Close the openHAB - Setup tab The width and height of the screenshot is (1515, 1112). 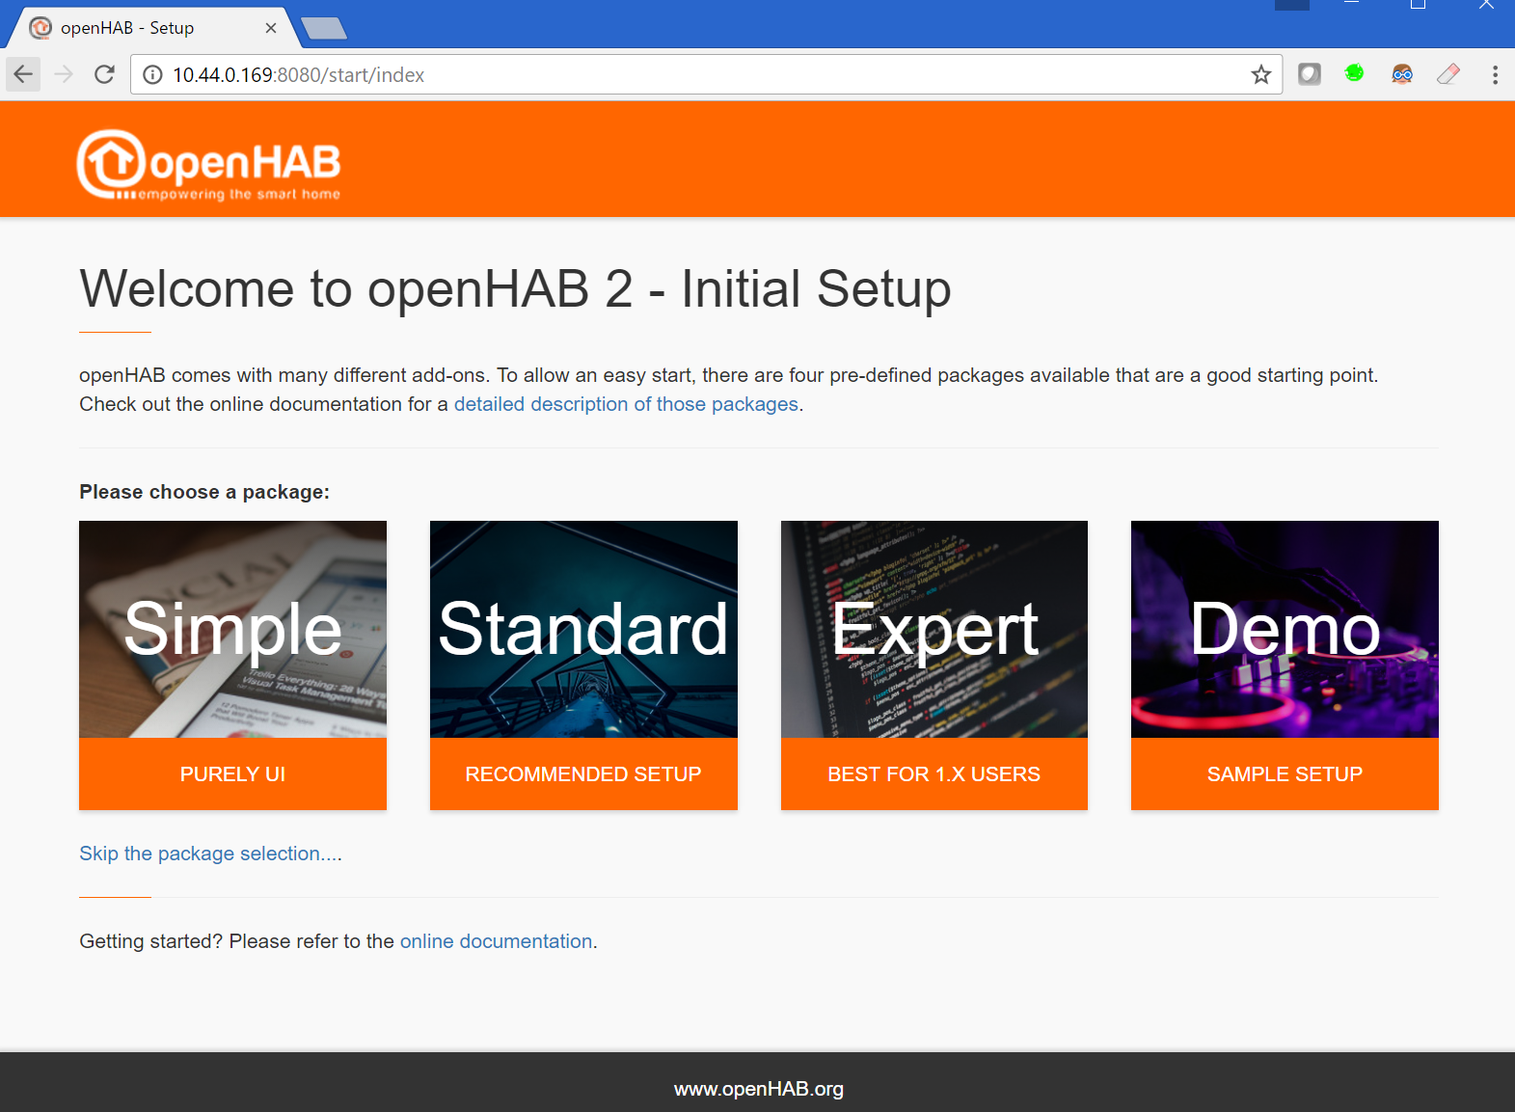tap(271, 28)
